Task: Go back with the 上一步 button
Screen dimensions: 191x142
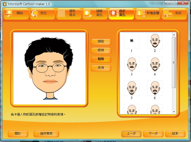Action: [x=131, y=134]
